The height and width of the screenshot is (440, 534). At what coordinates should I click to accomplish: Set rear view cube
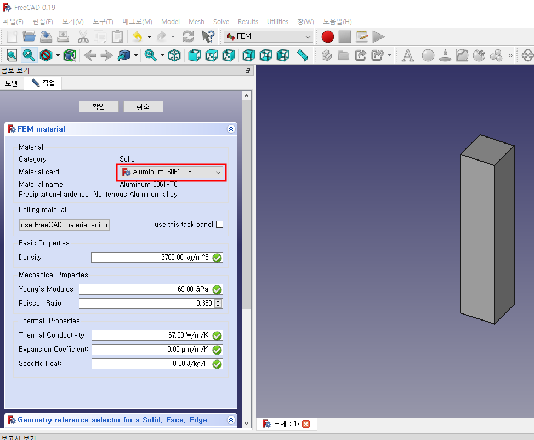click(248, 55)
